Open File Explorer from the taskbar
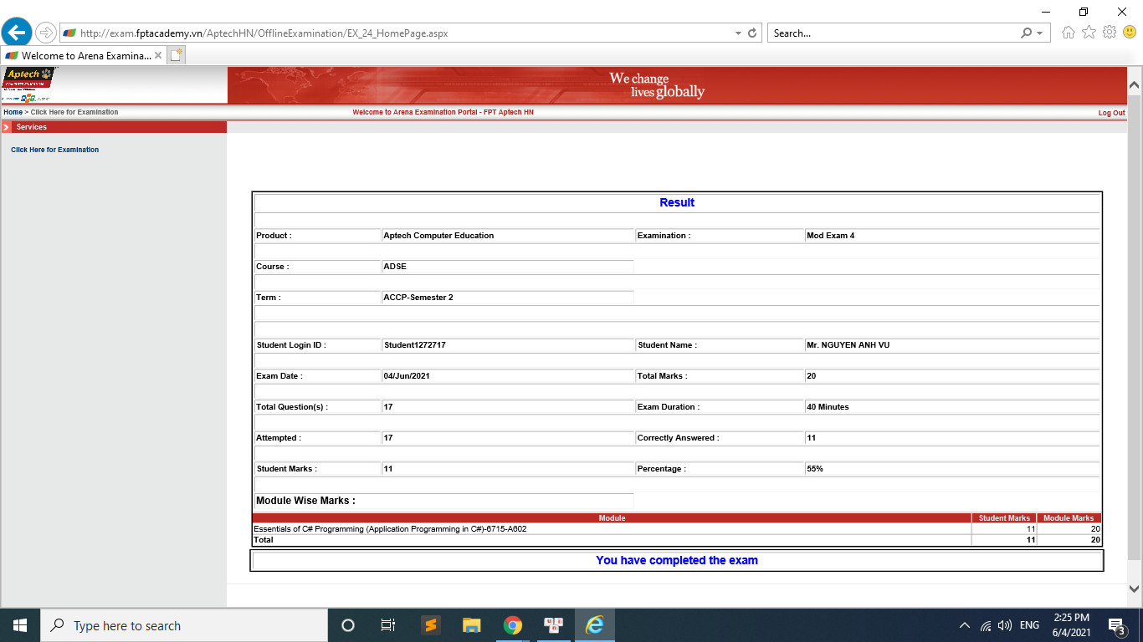 tap(471, 625)
